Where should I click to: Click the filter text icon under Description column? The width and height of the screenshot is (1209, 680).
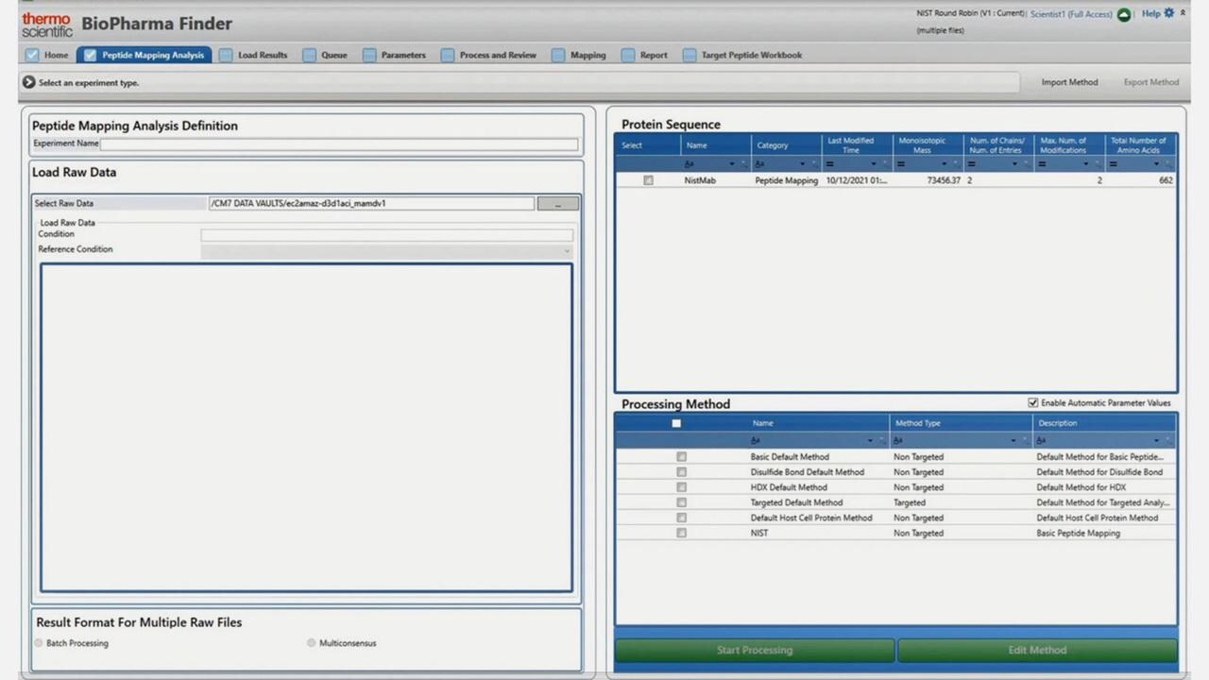[x=1041, y=440]
